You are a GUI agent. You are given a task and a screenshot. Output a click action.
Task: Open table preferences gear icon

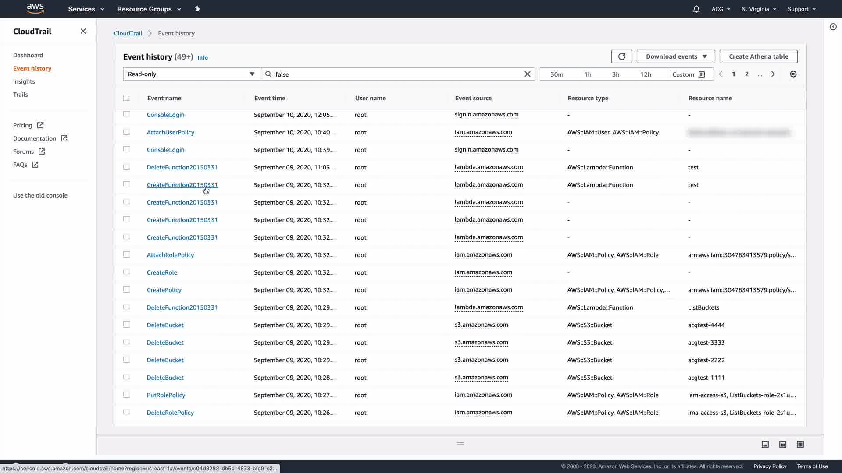793,74
